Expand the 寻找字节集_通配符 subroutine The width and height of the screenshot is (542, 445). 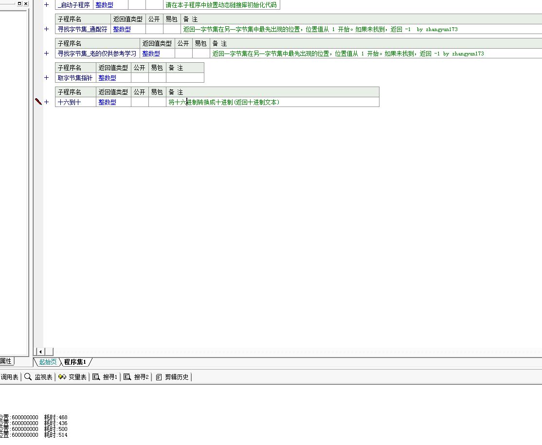coord(47,29)
